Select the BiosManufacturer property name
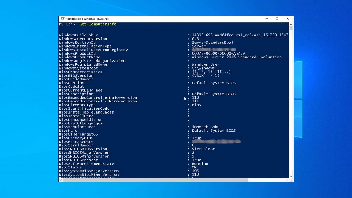 [77, 127]
